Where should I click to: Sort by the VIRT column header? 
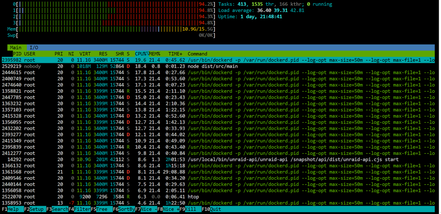[x=85, y=54]
